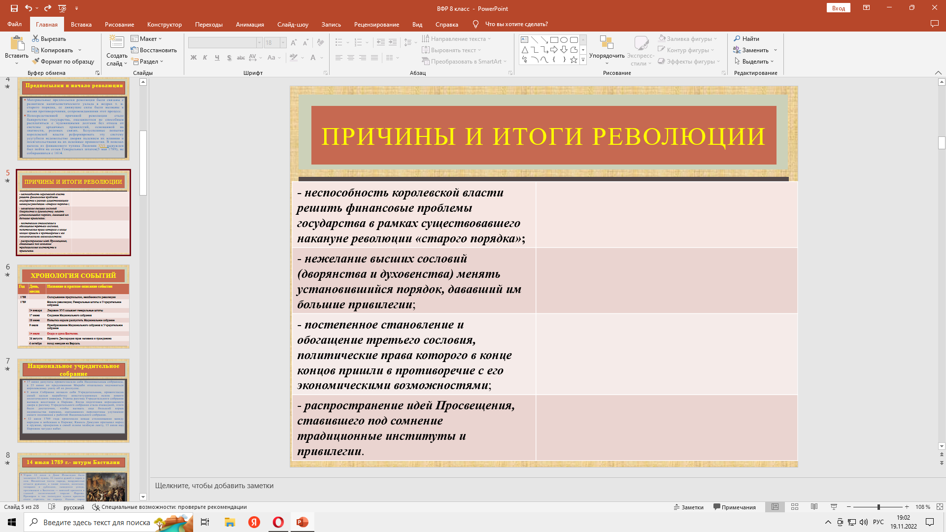Start slideshow from beginning icon in title bar
Image resolution: width=946 pixels, height=532 pixels.
[x=62, y=8]
